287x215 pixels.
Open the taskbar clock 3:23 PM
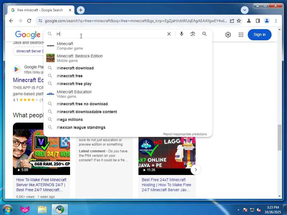point(272,210)
